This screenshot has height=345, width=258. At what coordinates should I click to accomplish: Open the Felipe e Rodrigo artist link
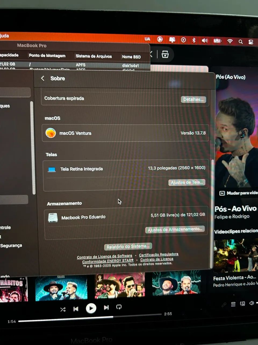coord(232,216)
